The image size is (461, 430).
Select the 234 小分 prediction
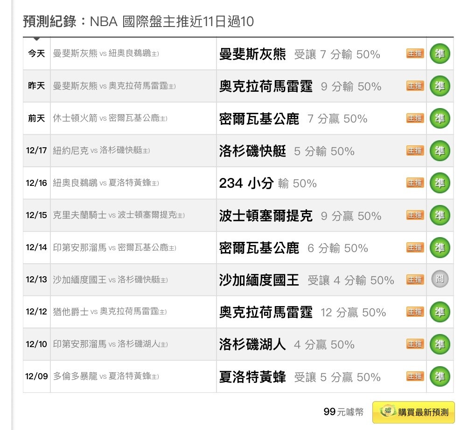click(268, 183)
